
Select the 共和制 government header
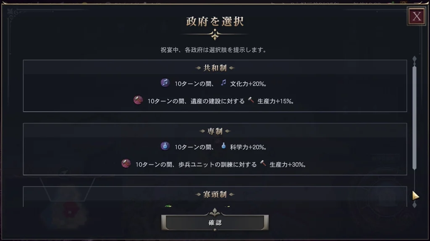(215, 68)
